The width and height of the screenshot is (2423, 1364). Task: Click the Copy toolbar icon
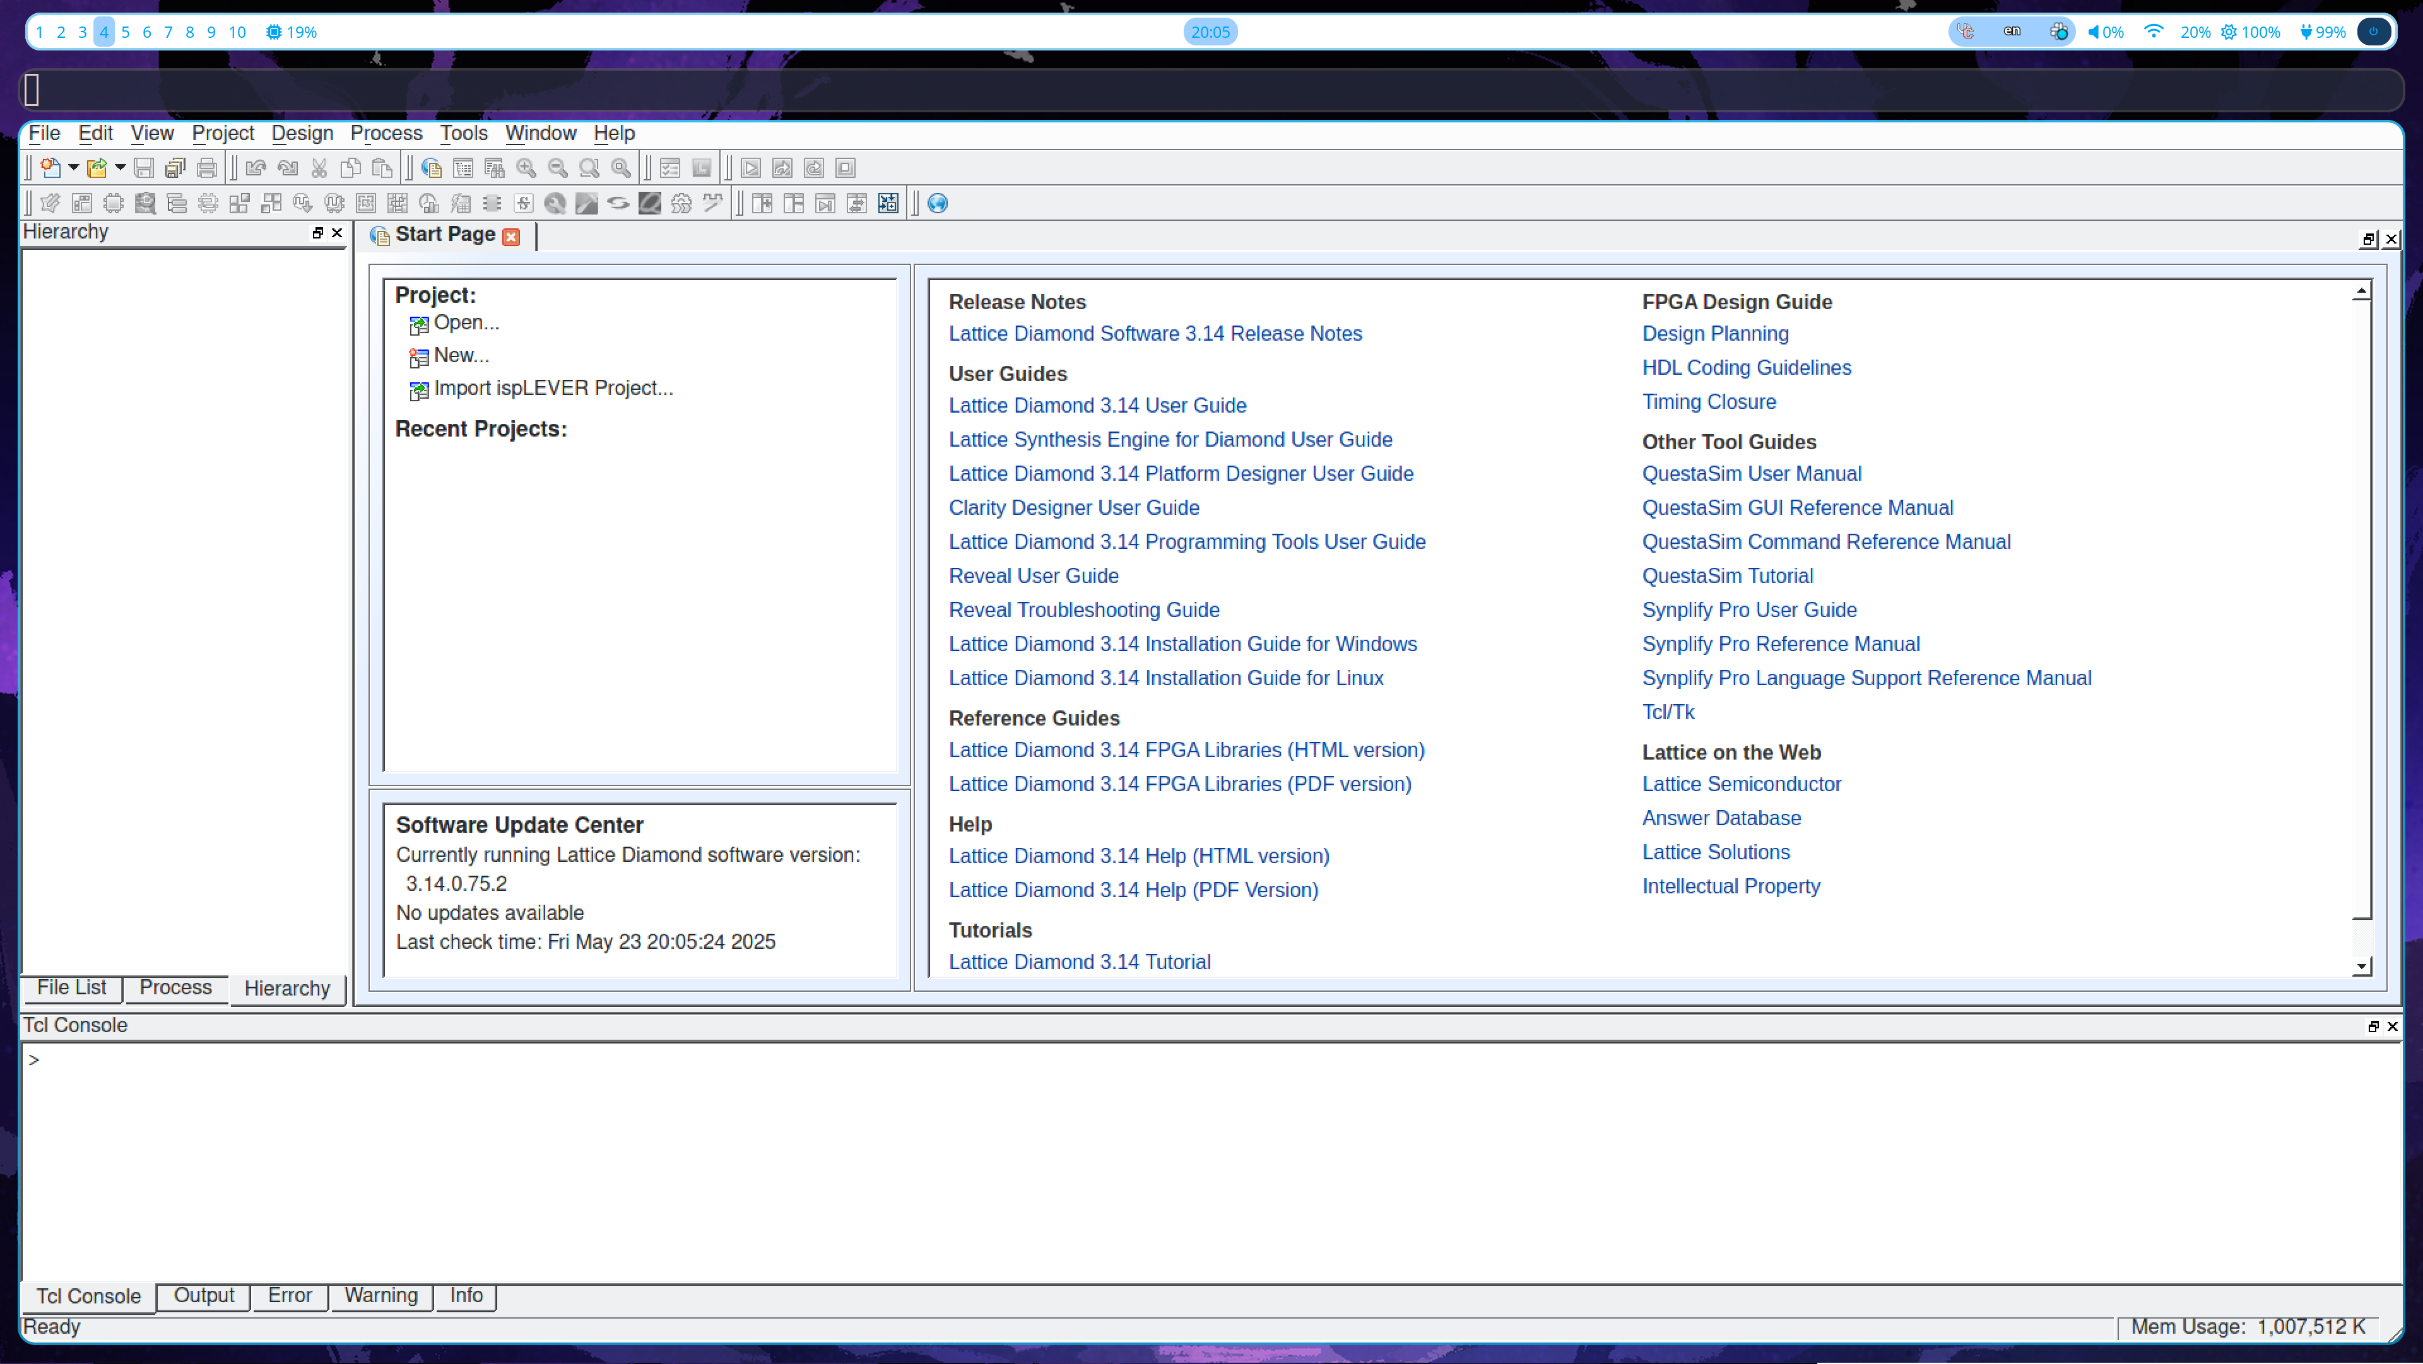pyautogui.click(x=351, y=168)
